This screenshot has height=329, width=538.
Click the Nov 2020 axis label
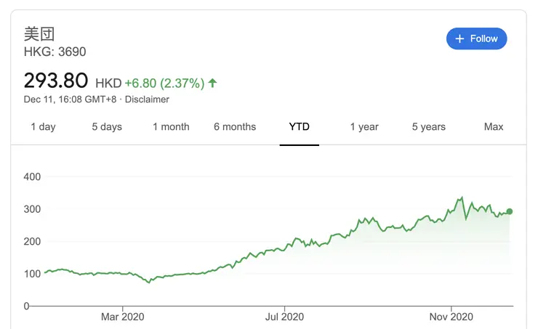[451, 317]
